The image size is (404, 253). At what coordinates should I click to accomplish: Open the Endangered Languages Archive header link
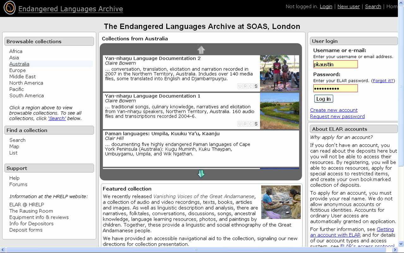tap(70, 9)
